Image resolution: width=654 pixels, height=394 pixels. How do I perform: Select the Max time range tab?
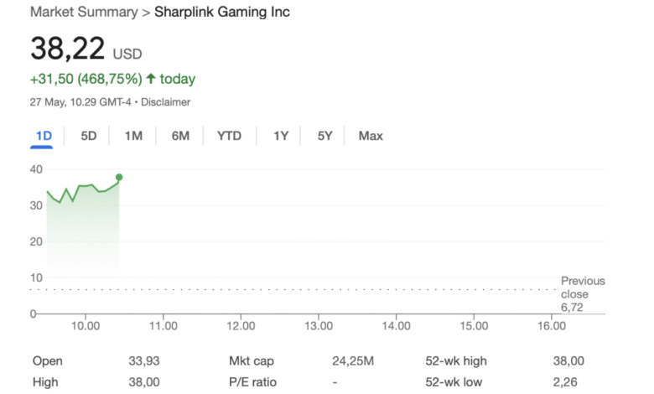point(371,136)
